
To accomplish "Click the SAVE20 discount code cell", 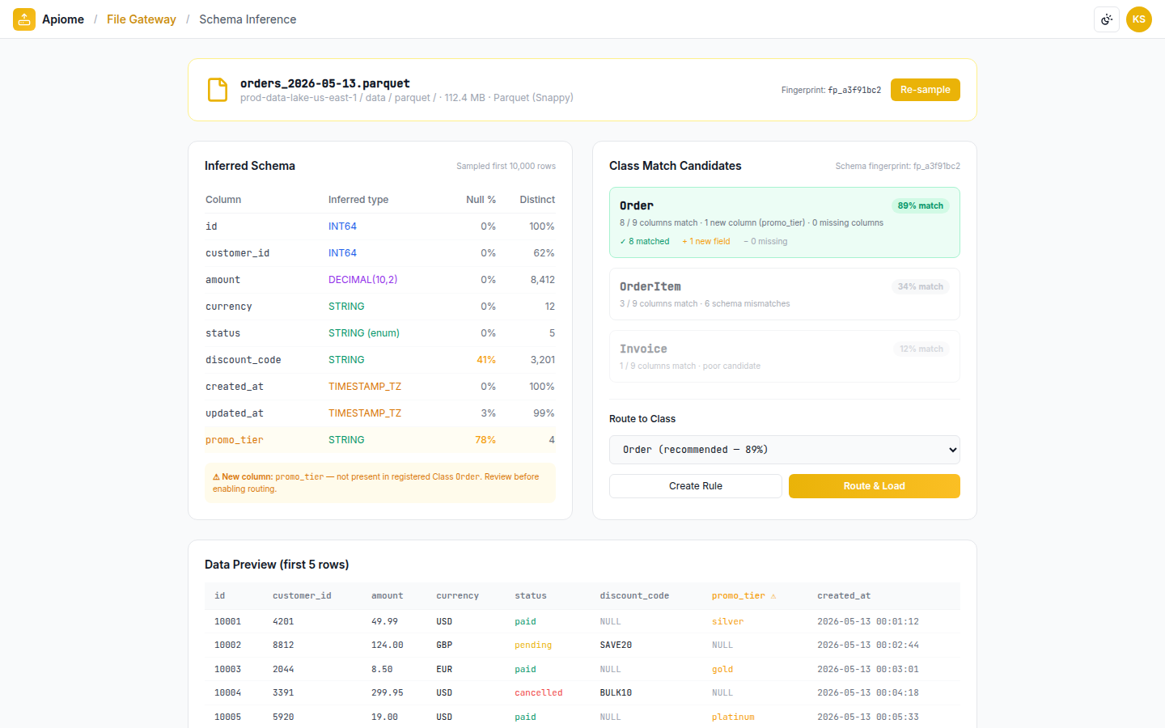I will 616,645.
